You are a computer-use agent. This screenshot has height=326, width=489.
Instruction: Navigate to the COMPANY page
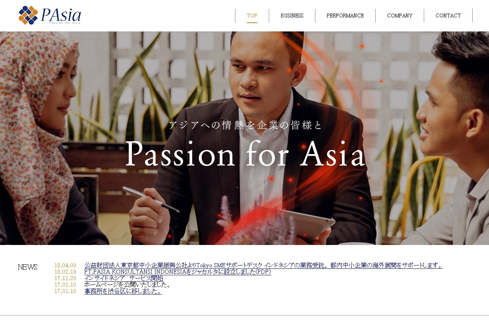click(400, 16)
